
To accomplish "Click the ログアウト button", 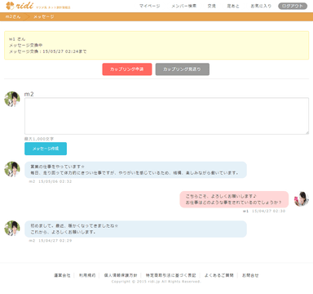I will coord(293,6).
